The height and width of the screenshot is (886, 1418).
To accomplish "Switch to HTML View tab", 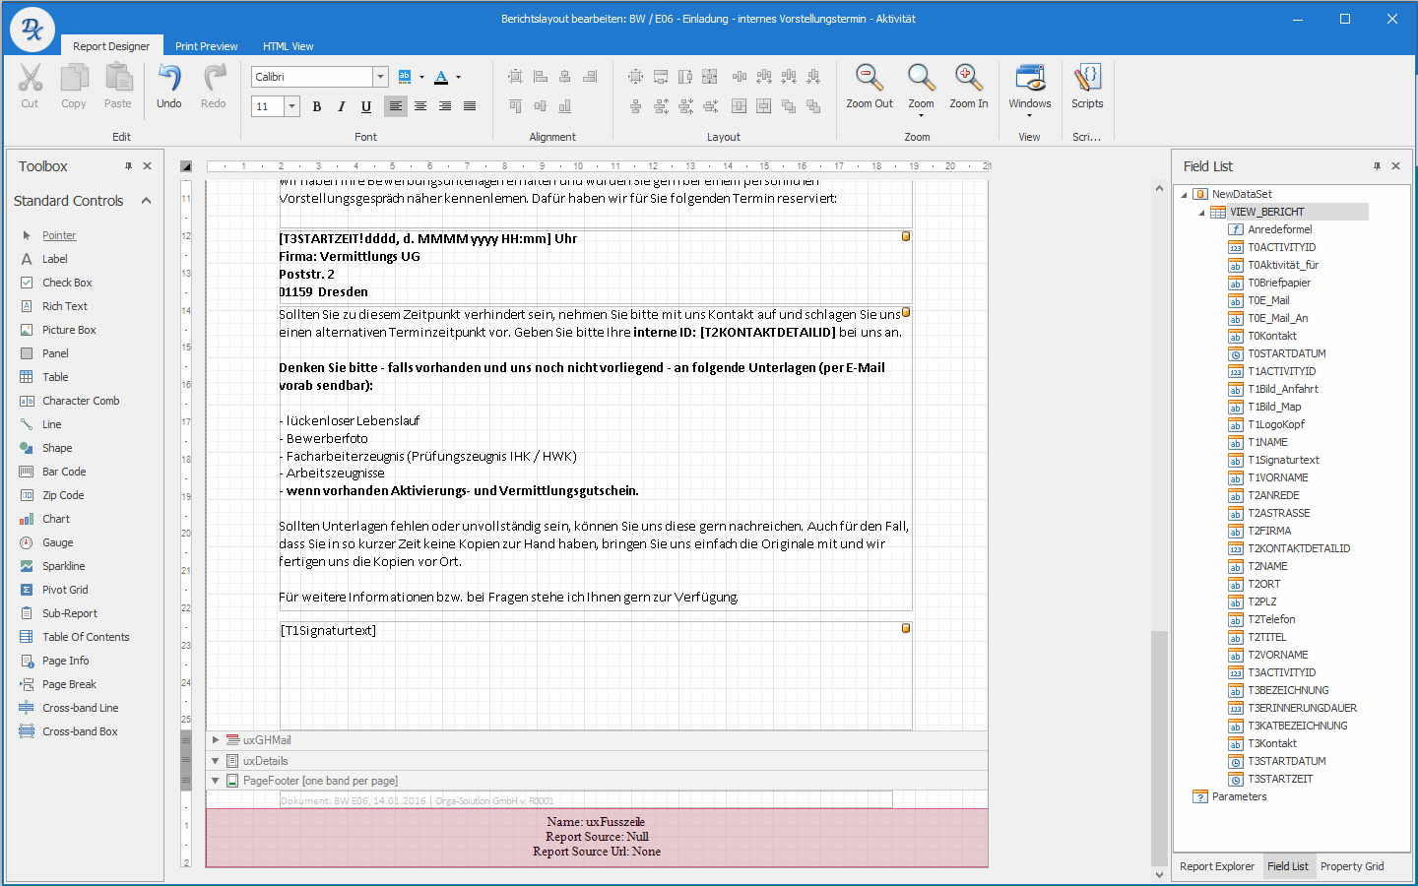I will [x=289, y=46].
